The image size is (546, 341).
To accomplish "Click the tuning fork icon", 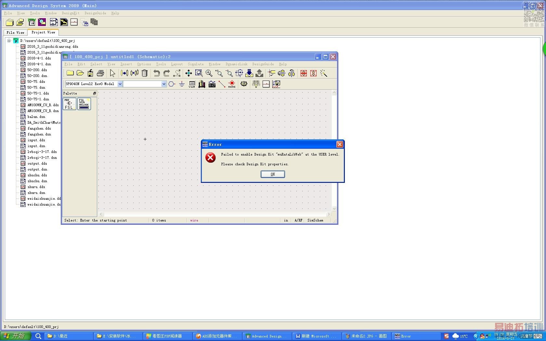I will [x=256, y=84].
